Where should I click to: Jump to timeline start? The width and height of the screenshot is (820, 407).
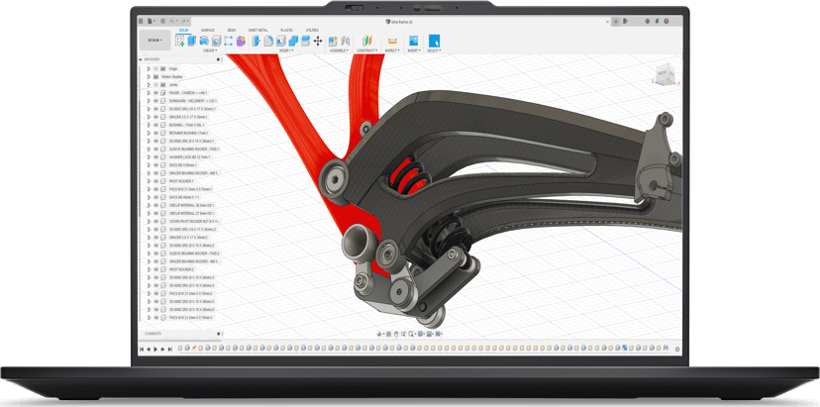(142, 349)
